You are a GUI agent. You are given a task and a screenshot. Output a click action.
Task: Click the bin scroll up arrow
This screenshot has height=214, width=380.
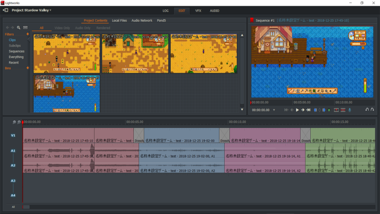click(x=242, y=35)
